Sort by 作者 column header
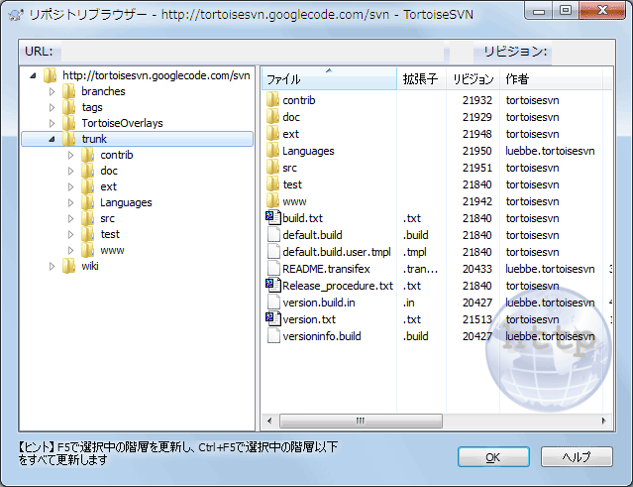The height and width of the screenshot is (487, 633). pos(552,78)
